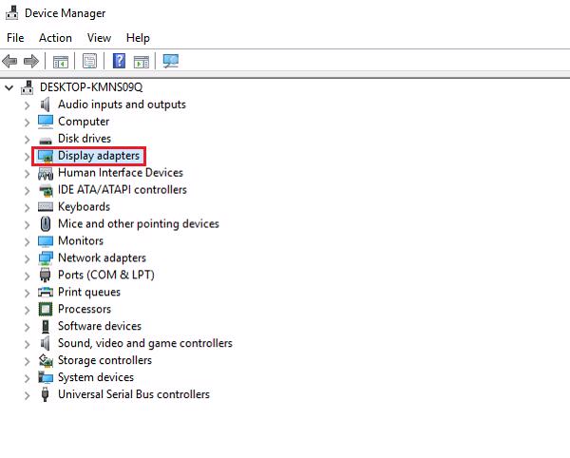Select Sound, video and game controllers
Screen dimensions: 570x458
144,343
